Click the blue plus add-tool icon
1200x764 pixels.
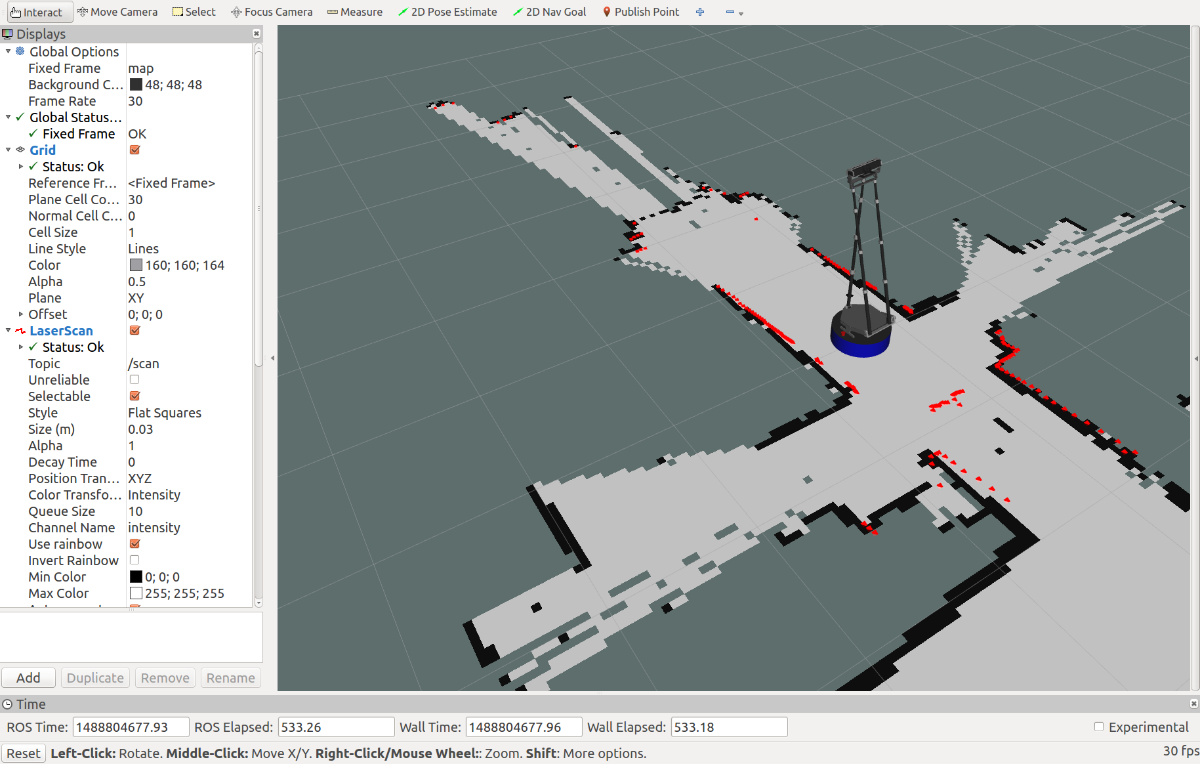[700, 12]
